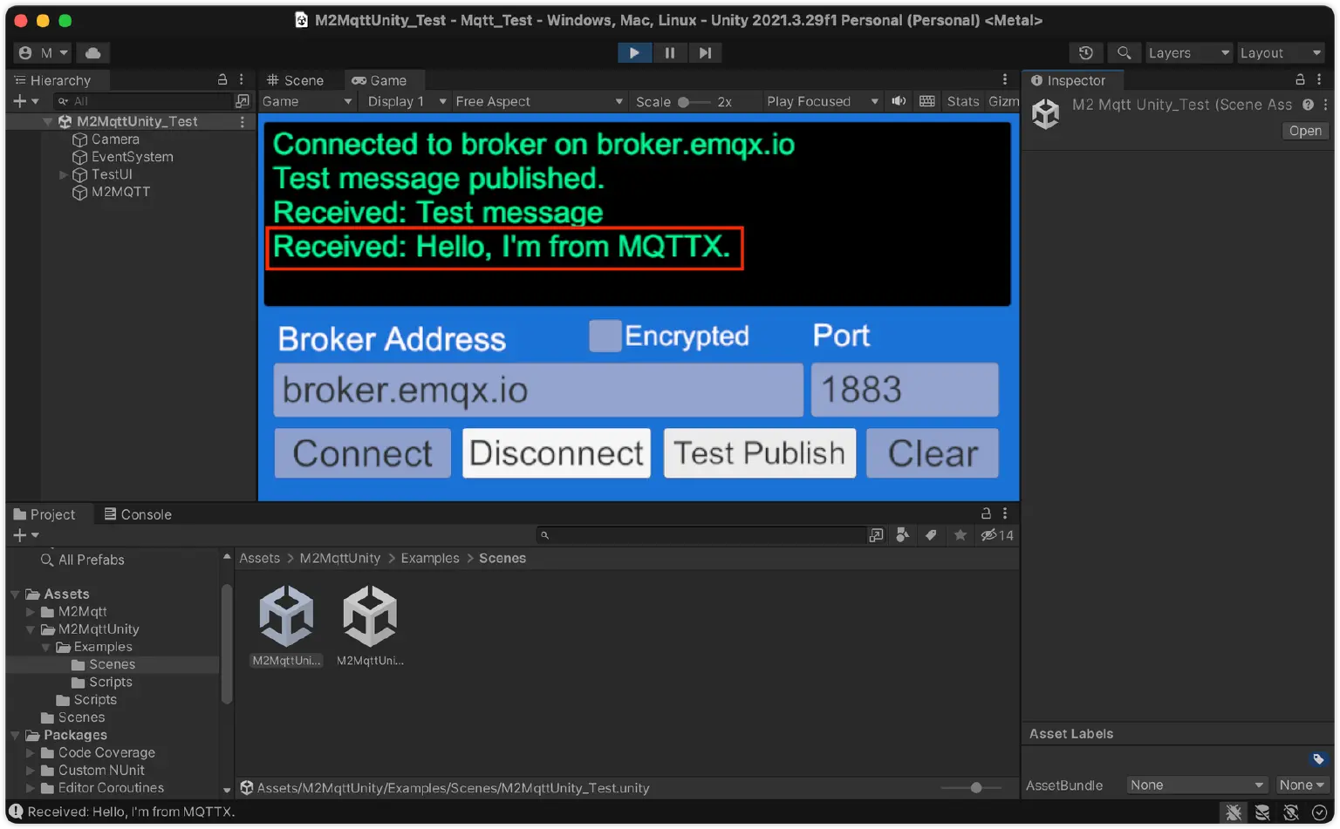Open the cloud services icon
The image size is (1340, 829).
point(92,52)
